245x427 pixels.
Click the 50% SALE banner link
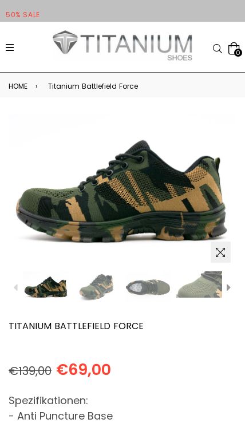[x=23, y=15]
